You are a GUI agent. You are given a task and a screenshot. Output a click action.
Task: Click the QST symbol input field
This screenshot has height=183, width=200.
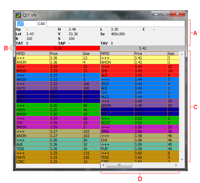26,24
